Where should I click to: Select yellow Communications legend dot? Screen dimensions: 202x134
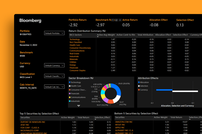click(70, 97)
